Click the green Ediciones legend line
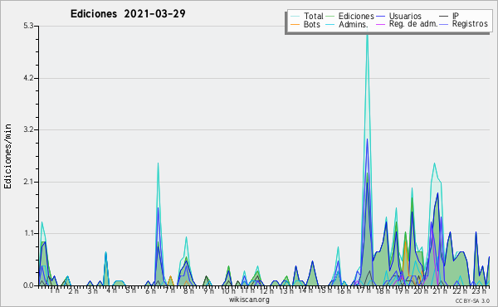The width and height of the screenshot is (498, 307). [330, 17]
